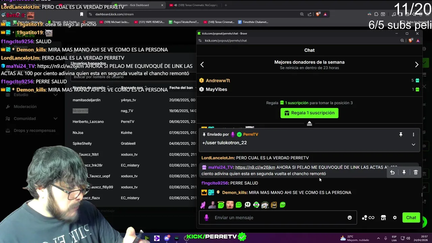Screen dimensions: 432x243
Task: Open YAPE REMESA... bookmark
Action: click(x=149, y=22)
